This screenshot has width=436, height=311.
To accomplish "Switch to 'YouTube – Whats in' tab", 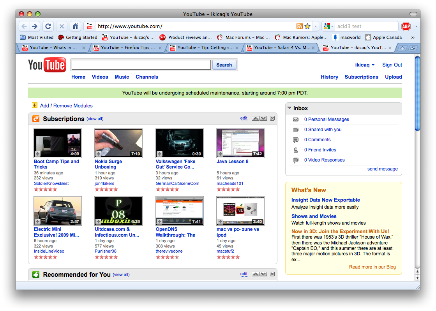I will tap(53, 47).
